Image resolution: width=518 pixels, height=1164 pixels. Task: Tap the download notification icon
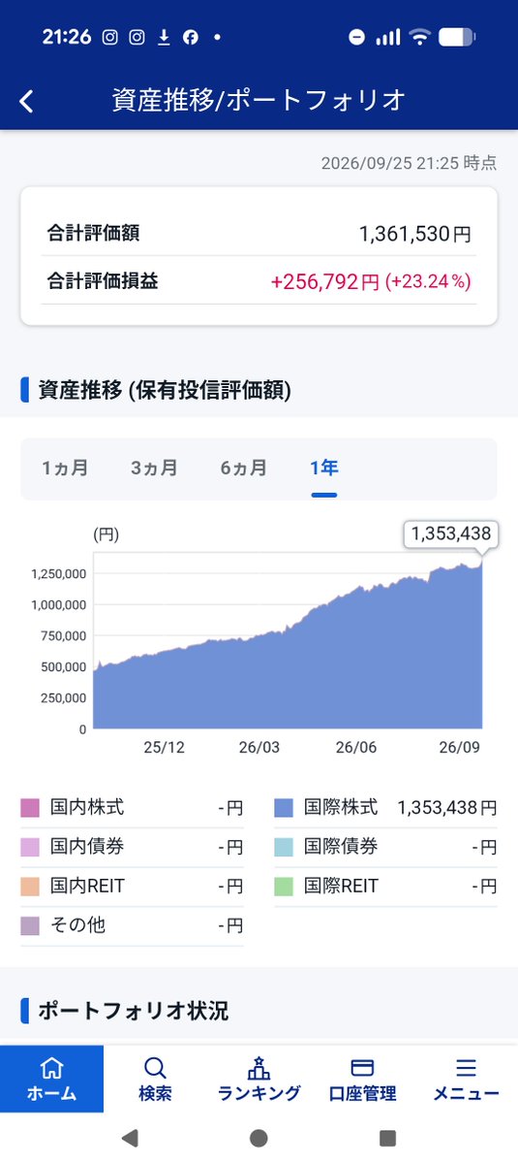165,37
